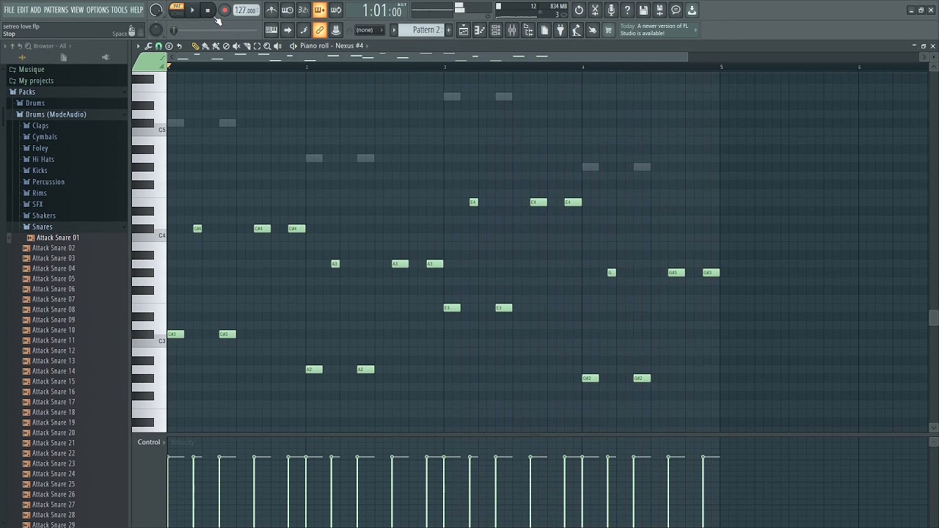Expand the Kicks folder
Viewport: 939px width, 528px height.
pyautogui.click(x=40, y=170)
